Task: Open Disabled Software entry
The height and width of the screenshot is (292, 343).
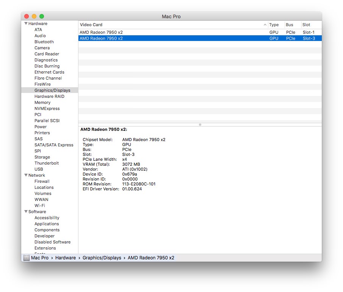Action: [x=53, y=242]
